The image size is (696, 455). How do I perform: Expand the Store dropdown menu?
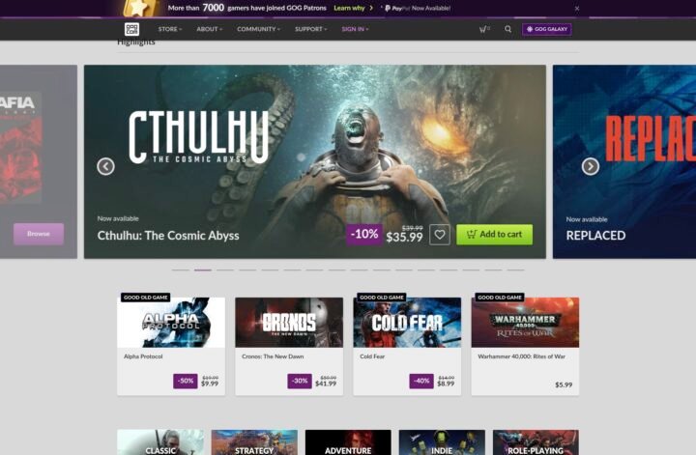click(170, 29)
